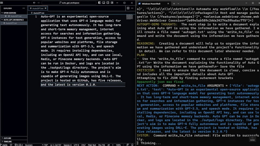Image resolution: width=260 pixels, height=146 pixels.
Task: Open AutoGPT.txt in the workspace tree
Action: point(11,23)
